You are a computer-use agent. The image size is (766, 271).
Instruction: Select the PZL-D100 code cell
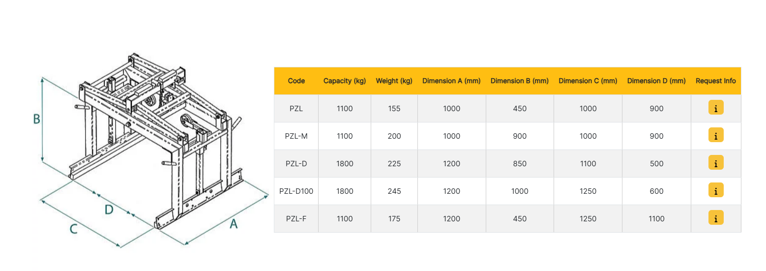coord(296,191)
